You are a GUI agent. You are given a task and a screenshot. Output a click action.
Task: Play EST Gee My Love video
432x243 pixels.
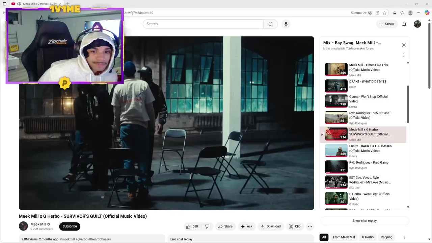tap(363, 182)
